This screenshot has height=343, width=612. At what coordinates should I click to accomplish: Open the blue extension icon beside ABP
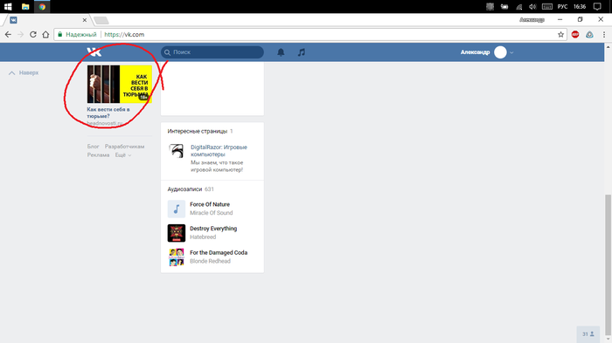pos(589,34)
